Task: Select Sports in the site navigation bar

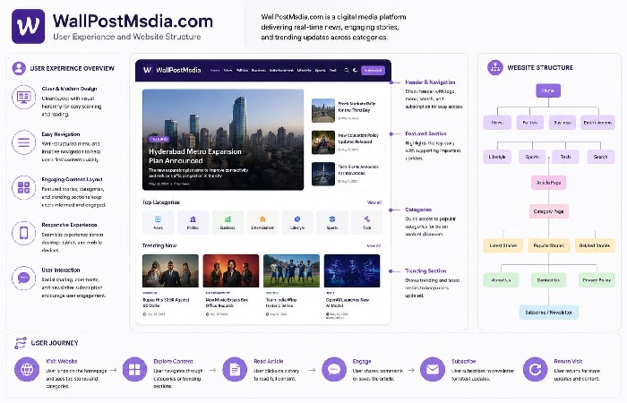Action: (321, 71)
